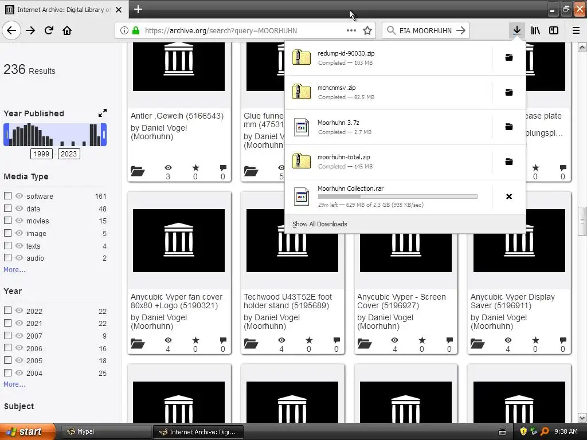Show site information icon in address bar
The width and height of the screenshot is (587, 440).
pos(124,30)
